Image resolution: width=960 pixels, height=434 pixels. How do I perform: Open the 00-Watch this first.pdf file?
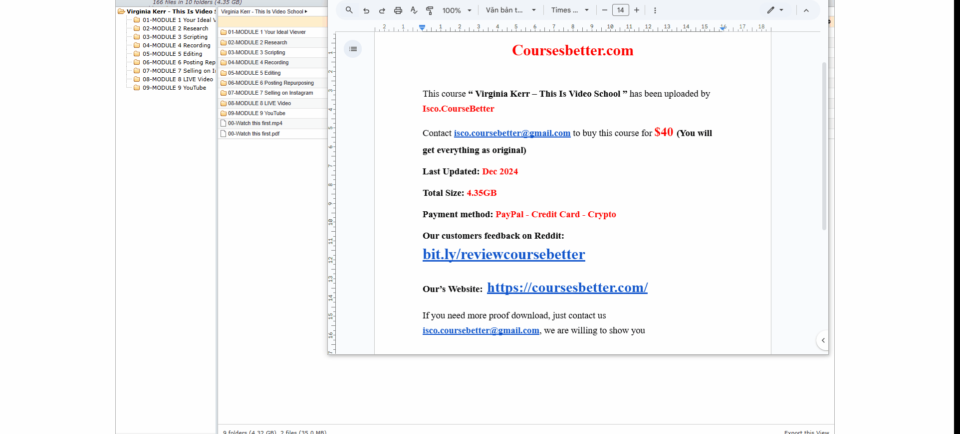[253, 134]
